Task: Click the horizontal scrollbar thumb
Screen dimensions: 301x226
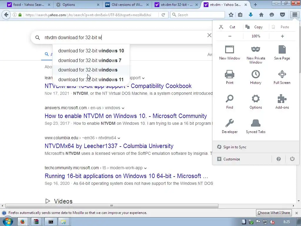Action: pos(112,206)
